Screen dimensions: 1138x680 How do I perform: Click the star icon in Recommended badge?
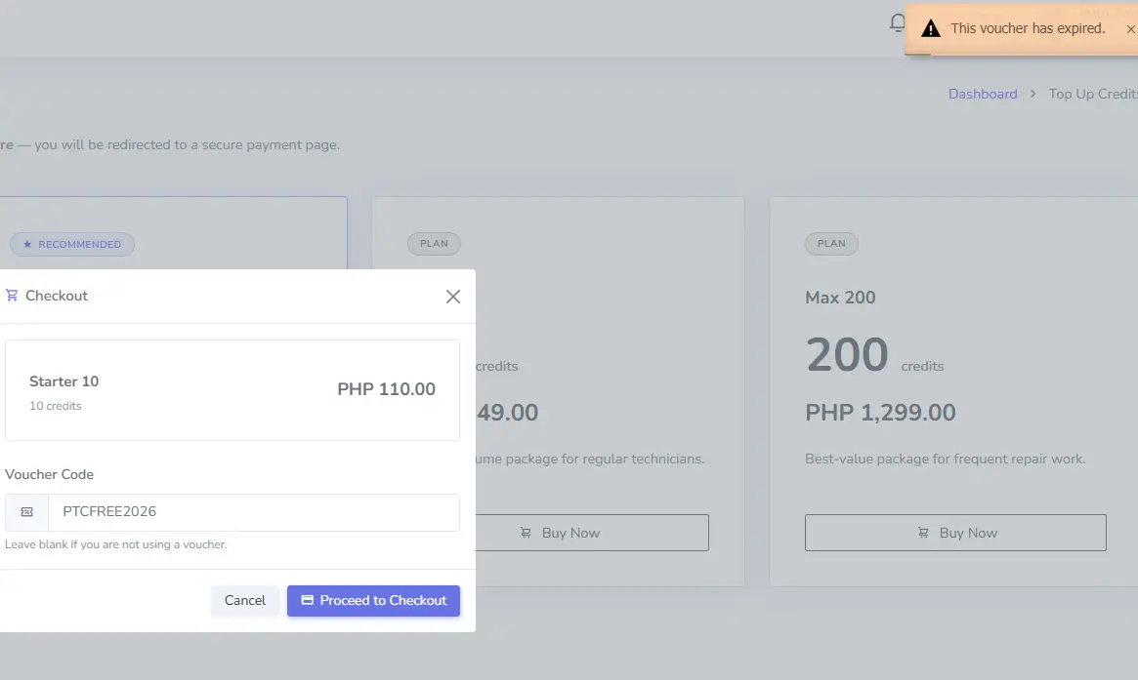(x=27, y=244)
